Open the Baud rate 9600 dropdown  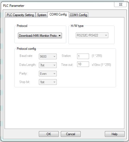pyautogui.click(x=48, y=57)
